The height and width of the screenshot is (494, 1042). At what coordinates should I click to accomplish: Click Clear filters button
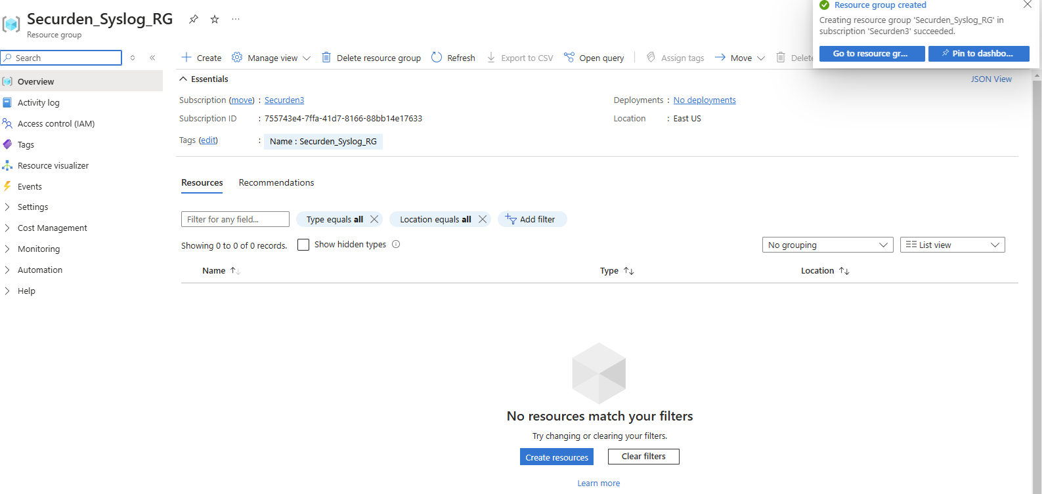click(x=643, y=456)
